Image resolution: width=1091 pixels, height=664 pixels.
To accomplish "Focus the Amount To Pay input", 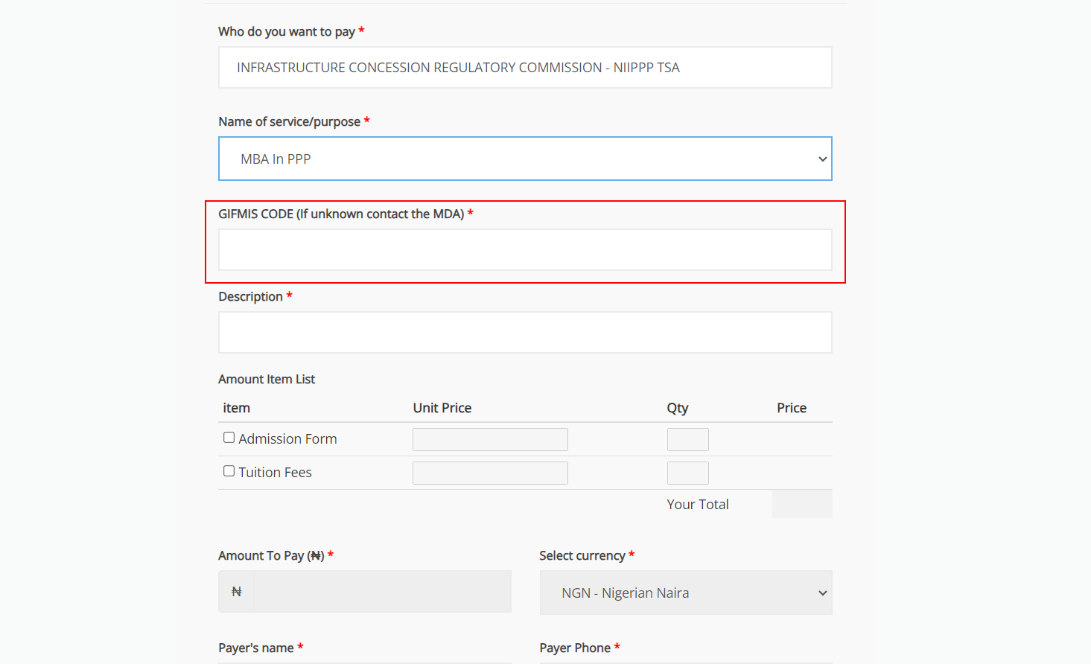I will point(382,592).
